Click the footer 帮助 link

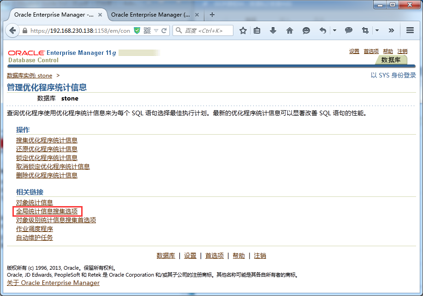tap(239, 255)
